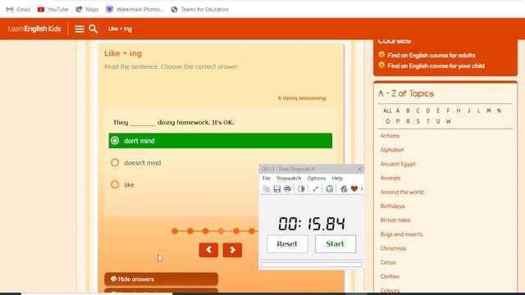Filter topics by letter W
This screenshot has height=295, width=525.
(449, 121)
